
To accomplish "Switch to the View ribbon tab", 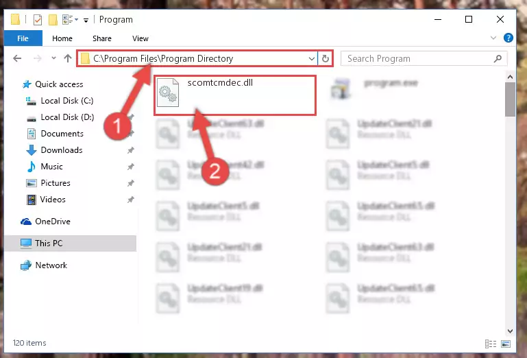I will (x=140, y=38).
